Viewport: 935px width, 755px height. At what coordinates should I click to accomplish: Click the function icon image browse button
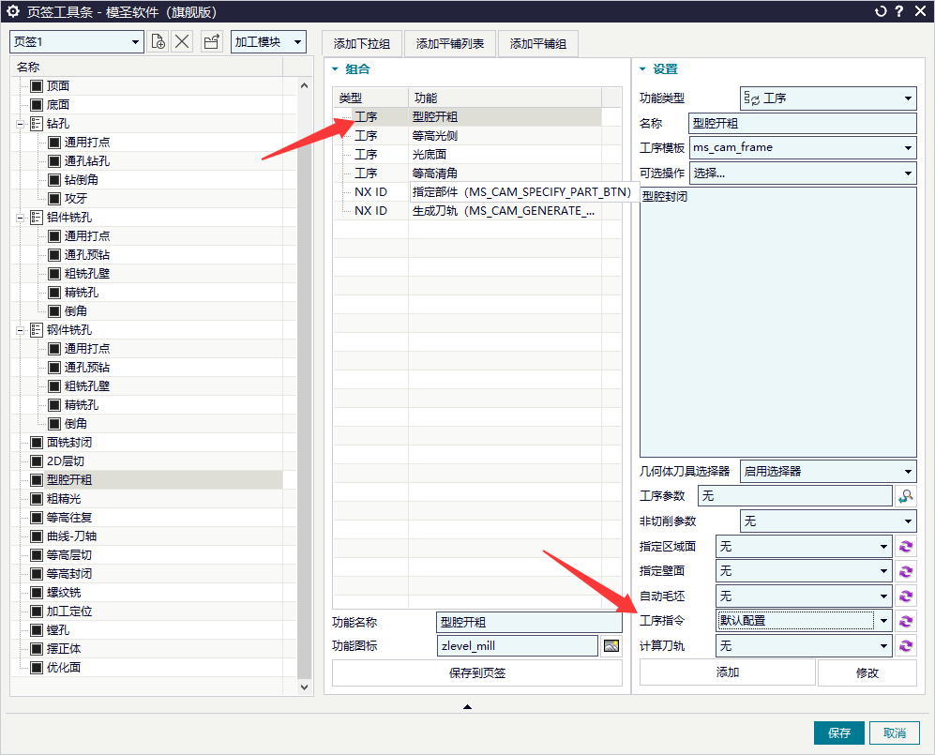click(x=611, y=646)
